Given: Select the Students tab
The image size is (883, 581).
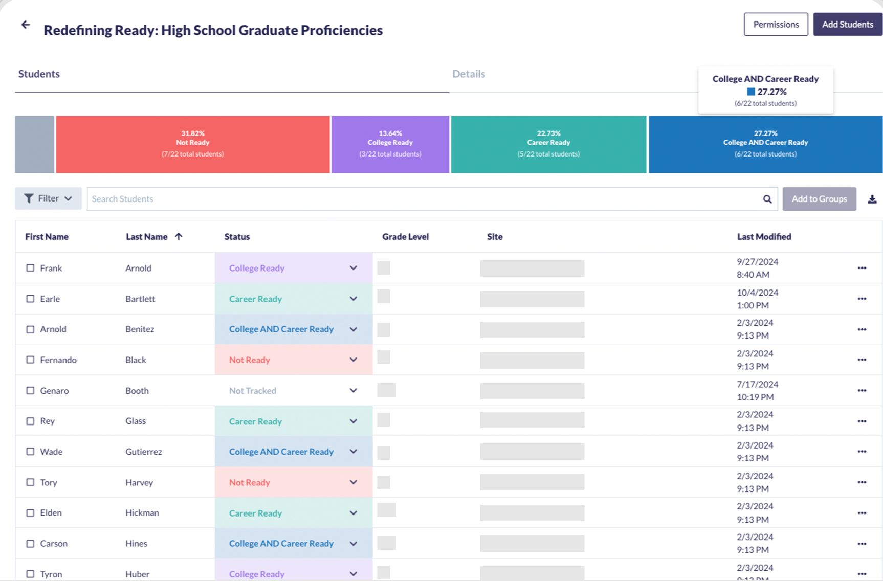Looking at the screenshot, I should (x=39, y=74).
